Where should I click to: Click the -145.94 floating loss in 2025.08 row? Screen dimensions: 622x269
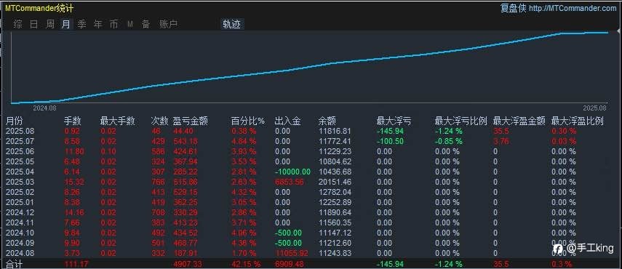point(390,131)
